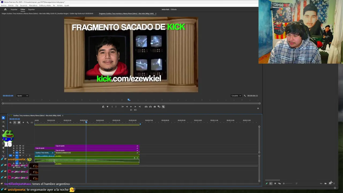The height and width of the screenshot is (193, 343).
Task: Hide track V4 with its eye icon
Action: coord(23,146)
